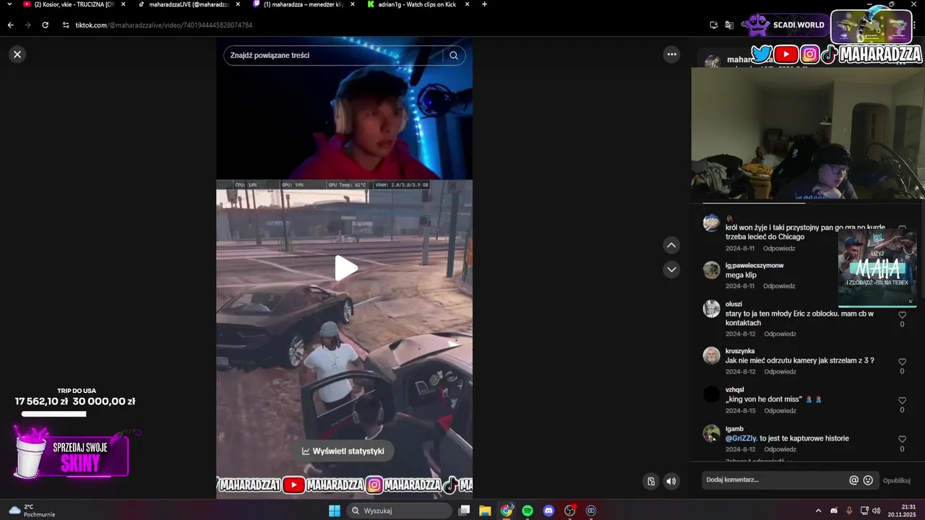Open system volume icon in tray
Image resolution: width=925 pixels, height=520 pixels.
pos(876,511)
